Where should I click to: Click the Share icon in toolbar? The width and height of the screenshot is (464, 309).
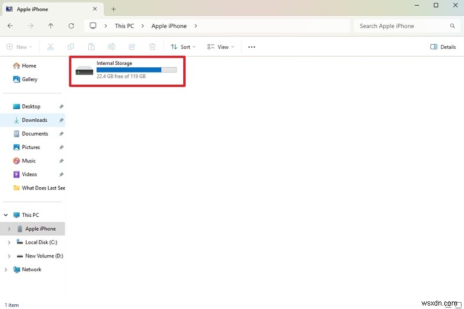tap(132, 47)
